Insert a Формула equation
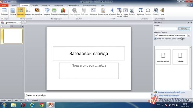The width and height of the screenshot is (193, 108). (141, 12)
